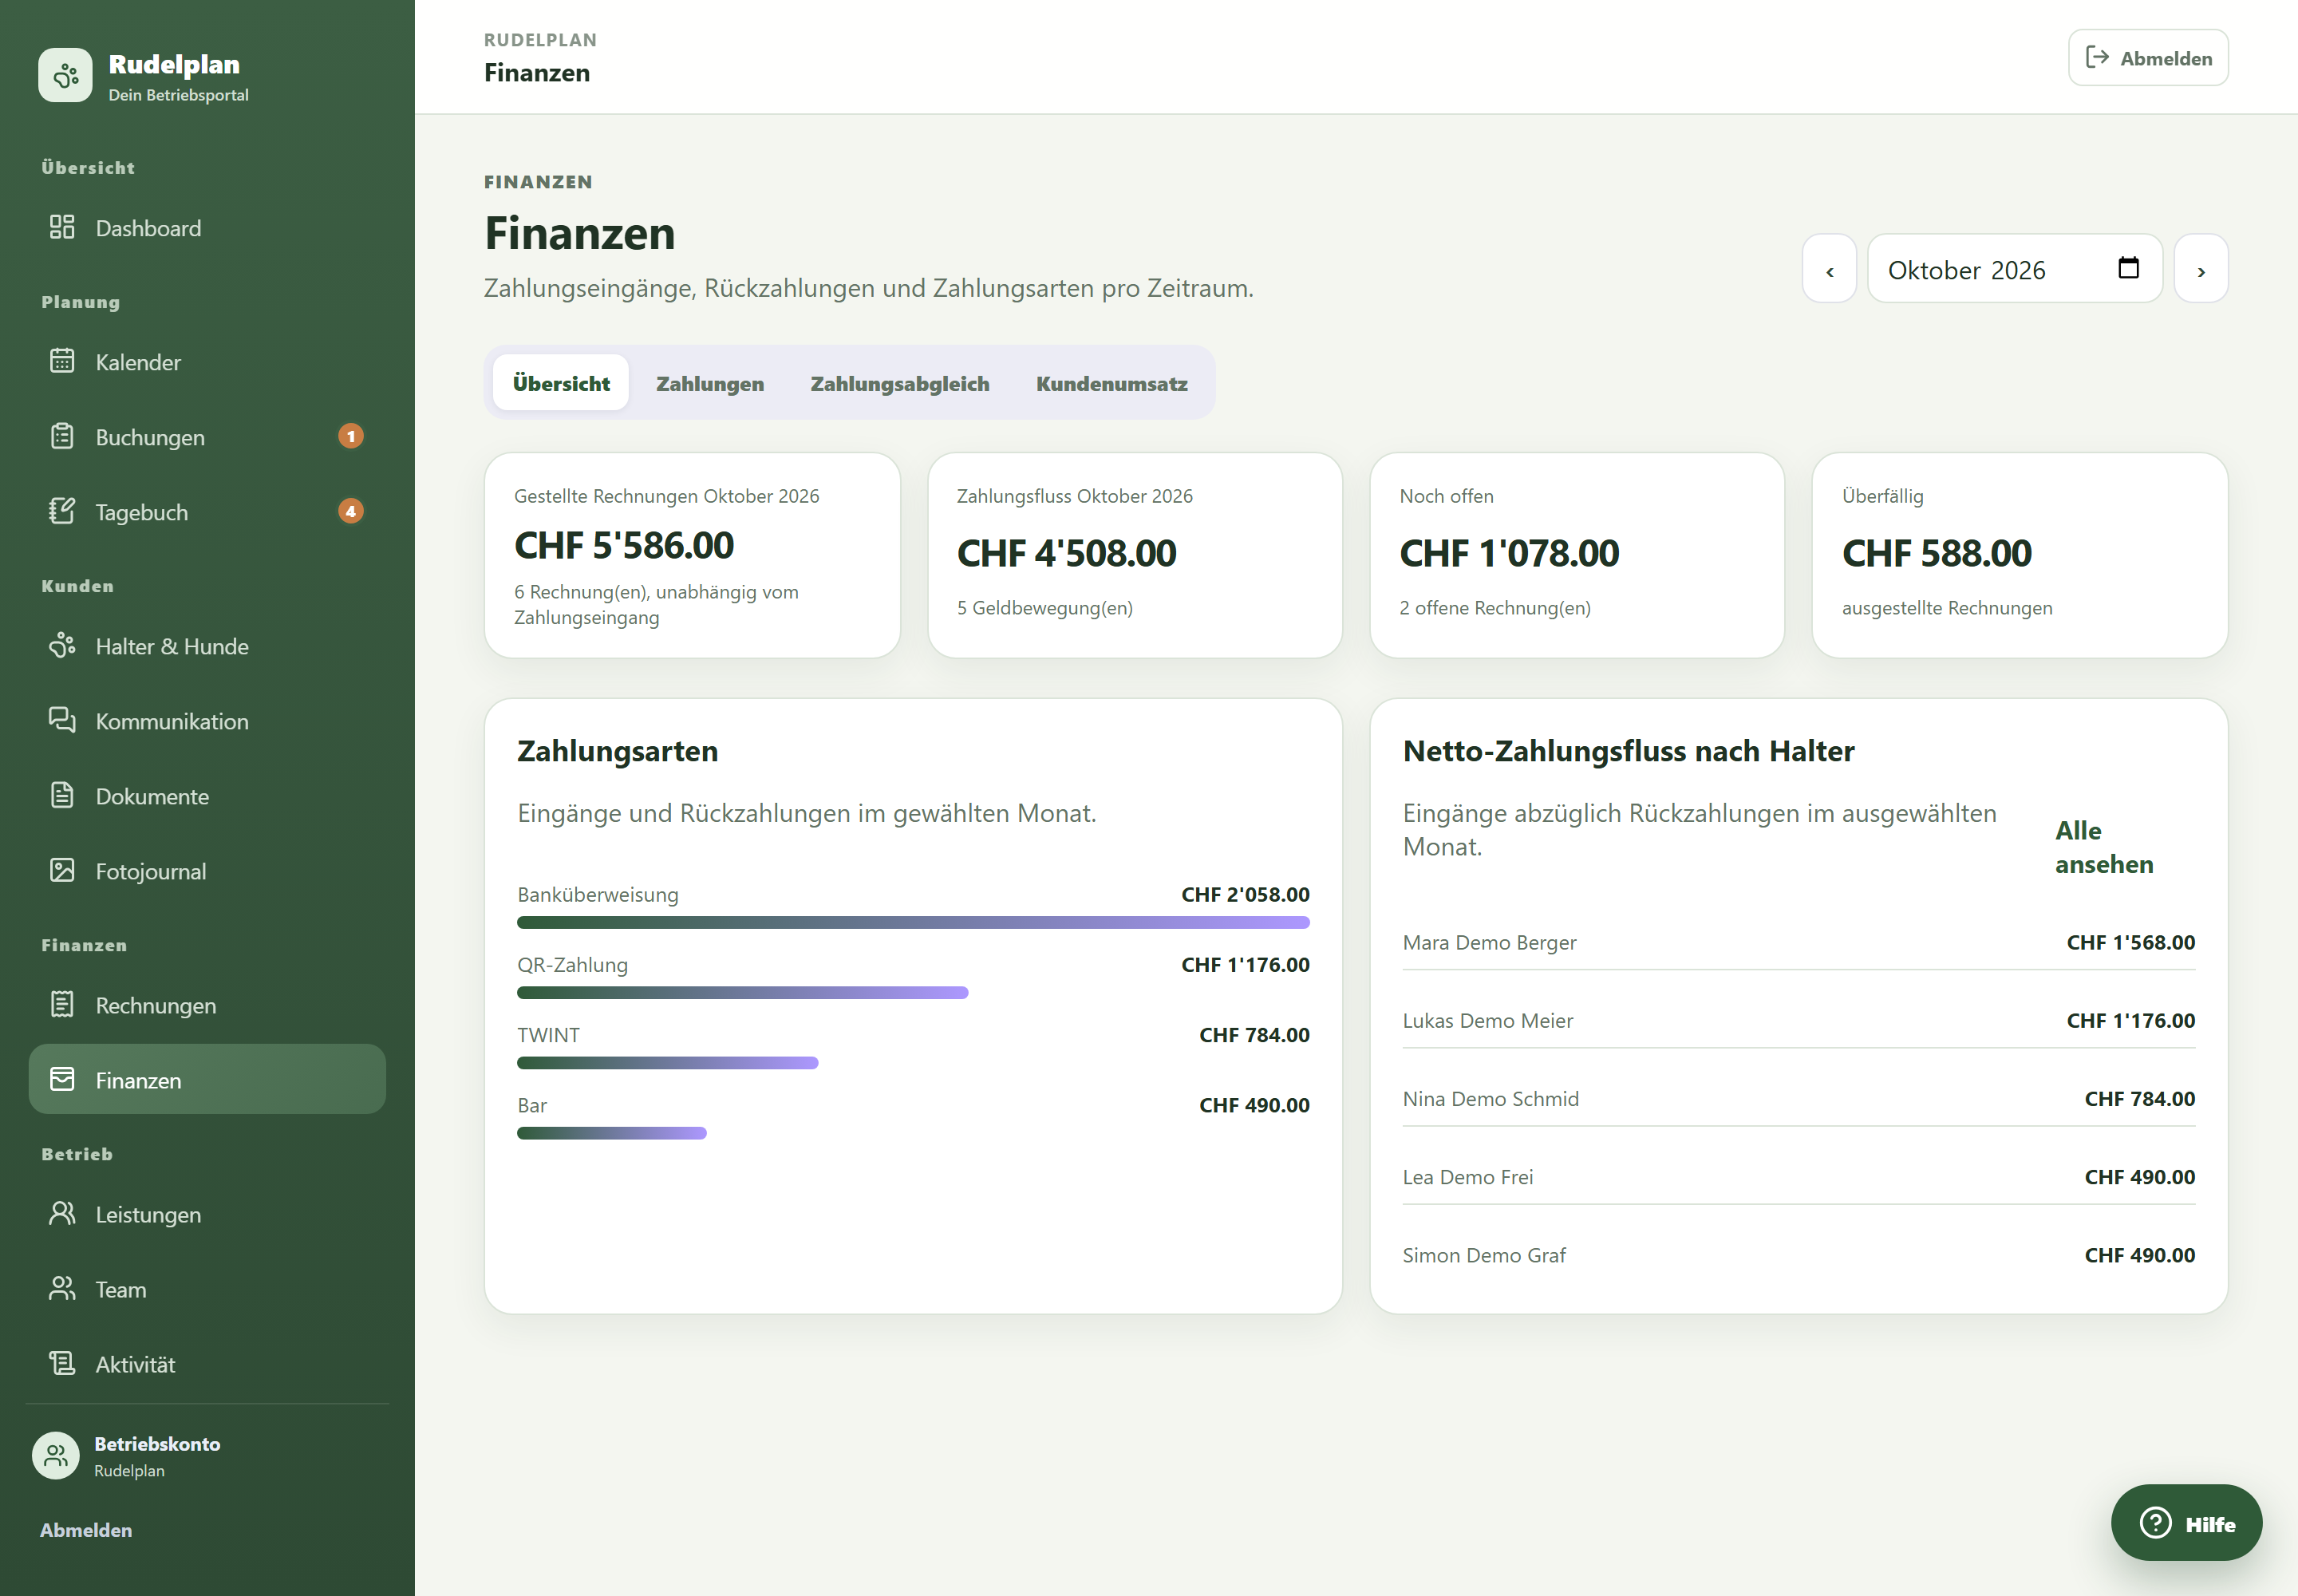
Task: Switch to the Zahlungen tab
Action: (710, 383)
